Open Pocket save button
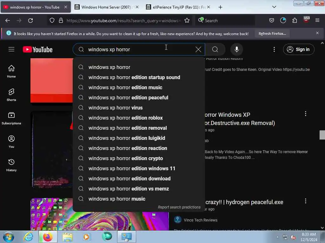The height and width of the screenshot is (243, 325). pyautogui.click(x=272, y=21)
